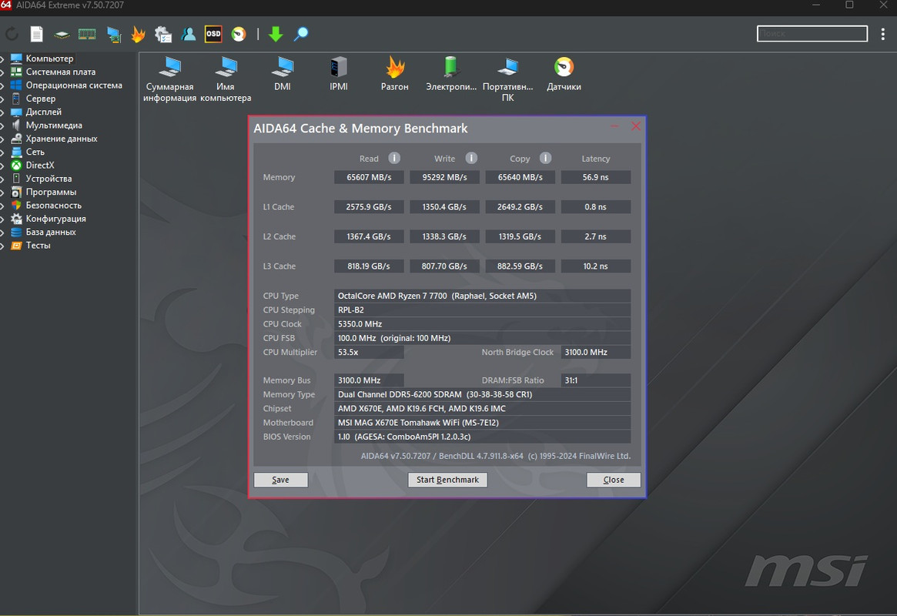Click the CPU Type field OctalCore AMD Ryzen

coord(482,296)
